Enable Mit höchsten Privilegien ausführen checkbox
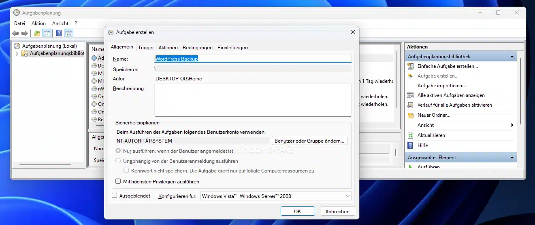Viewport: 535px width, 225px height. [x=119, y=182]
